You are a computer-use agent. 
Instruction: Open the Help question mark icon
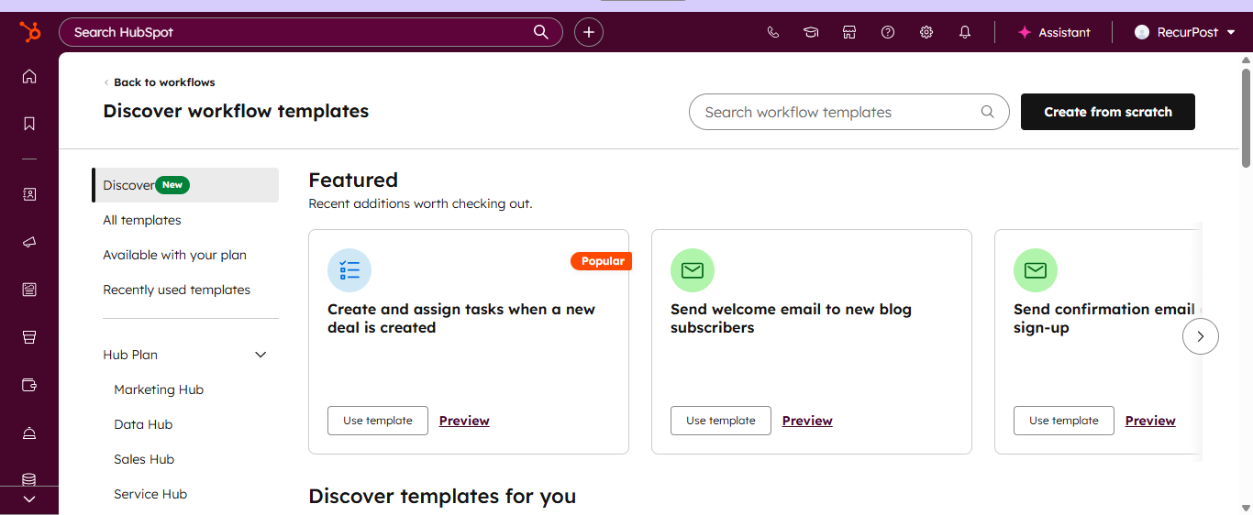888,32
